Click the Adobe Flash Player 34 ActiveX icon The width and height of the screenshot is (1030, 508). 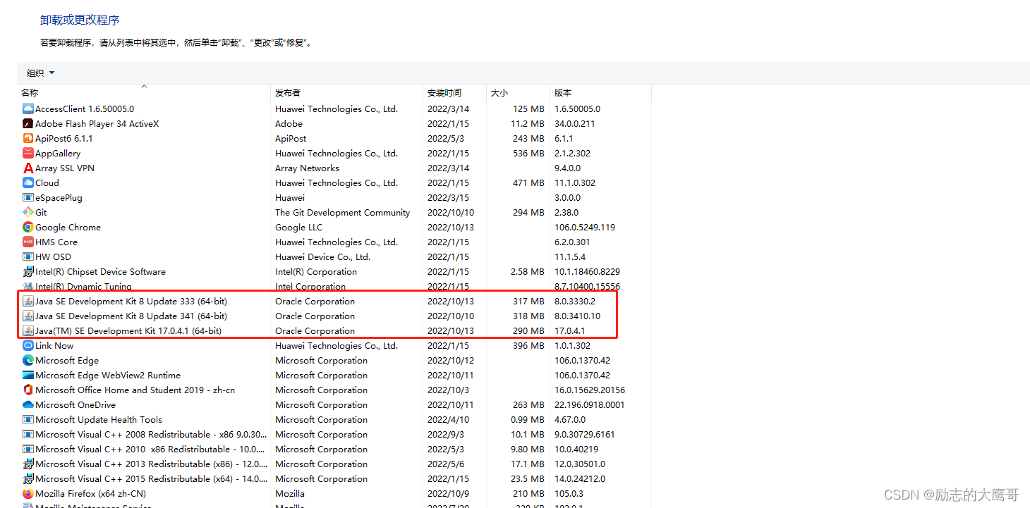28,123
